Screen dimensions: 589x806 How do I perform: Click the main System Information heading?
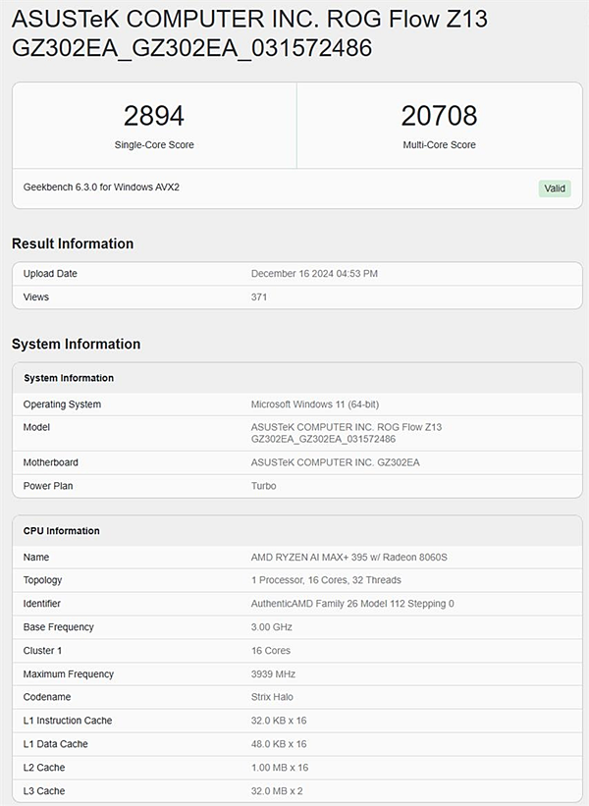76,344
